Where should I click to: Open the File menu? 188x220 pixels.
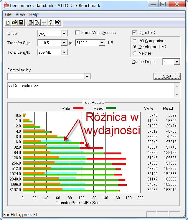tap(8, 14)
